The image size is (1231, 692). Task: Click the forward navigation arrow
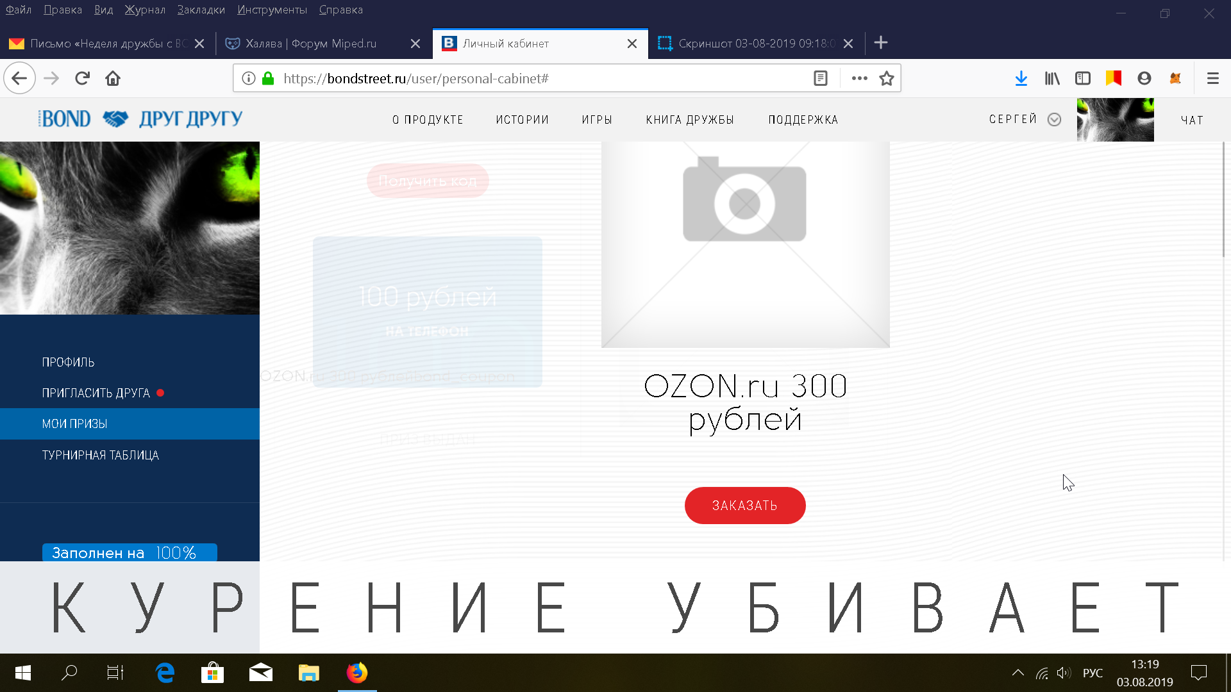point(51,78)
